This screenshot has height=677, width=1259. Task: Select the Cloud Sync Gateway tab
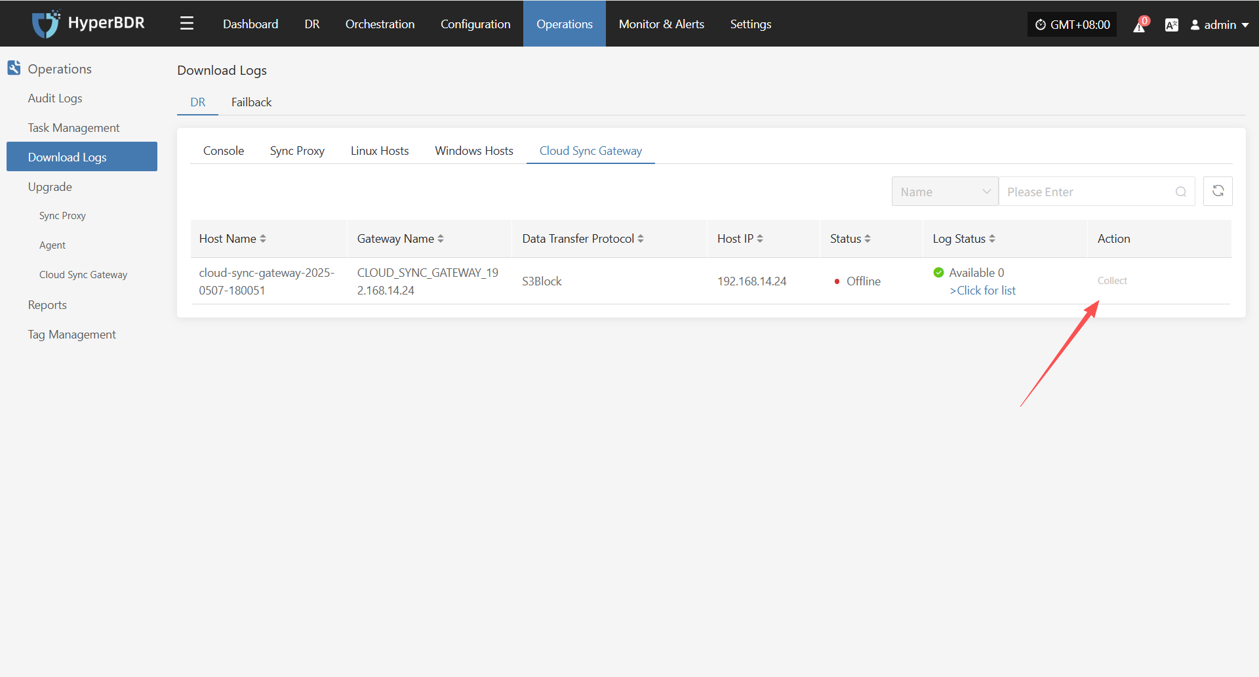(591, 151)
